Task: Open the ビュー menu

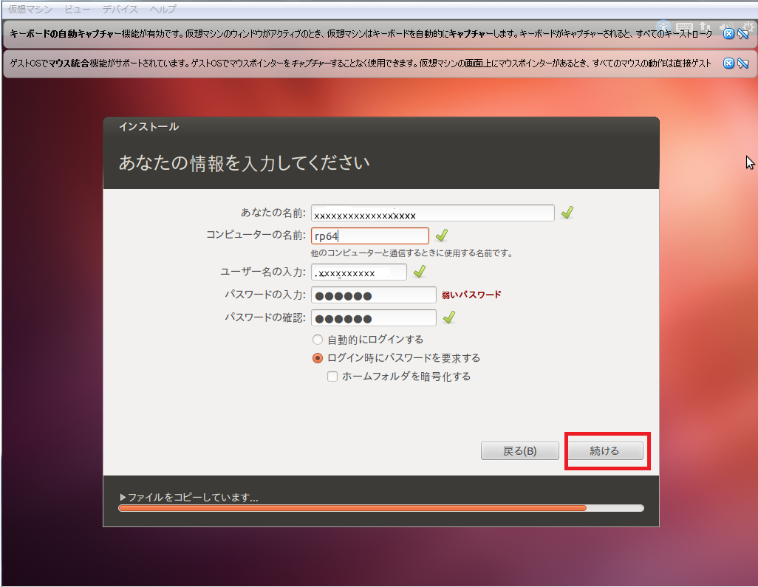Action: (78, 10)
